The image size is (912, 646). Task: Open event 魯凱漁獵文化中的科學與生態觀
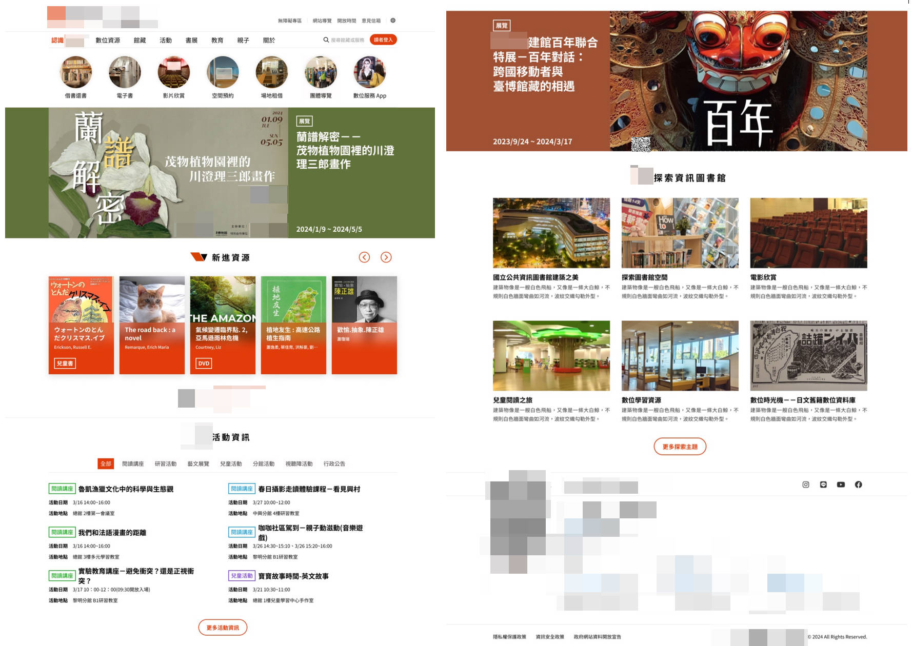126,489
